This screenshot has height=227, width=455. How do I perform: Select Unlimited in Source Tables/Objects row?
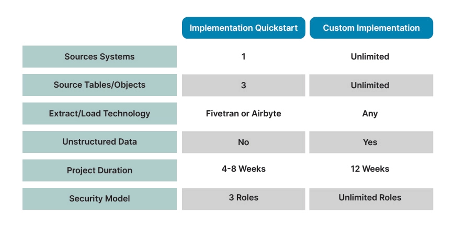click(371, 85)
